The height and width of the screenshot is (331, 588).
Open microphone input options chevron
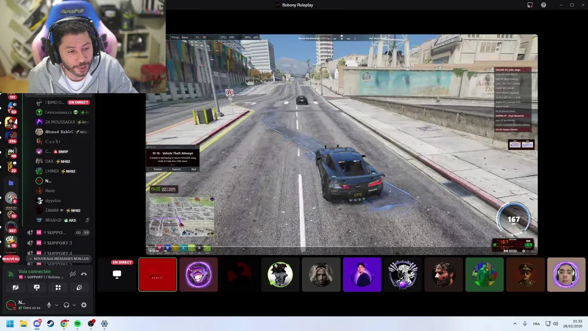[x=57, y=305]
